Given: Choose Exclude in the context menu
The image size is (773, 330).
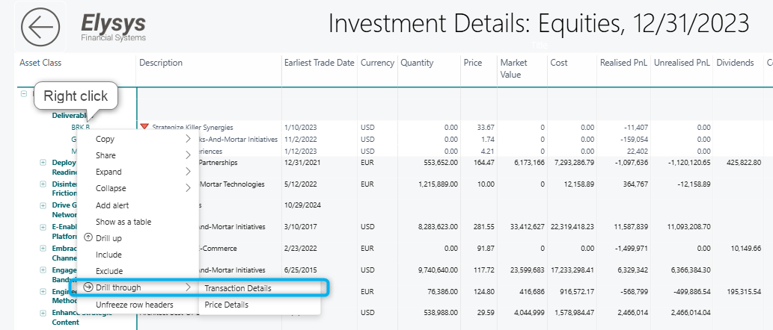Looking at the screenshot, I should click(109, 271).
